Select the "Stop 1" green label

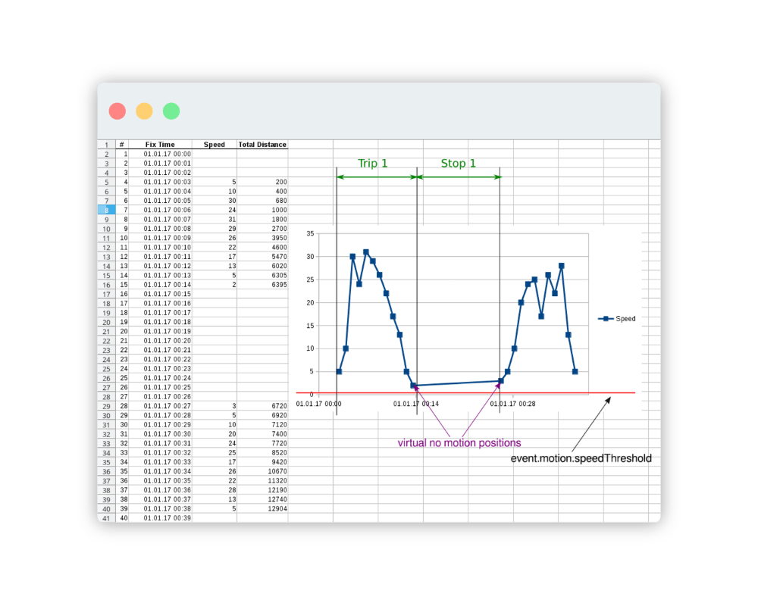459,164
